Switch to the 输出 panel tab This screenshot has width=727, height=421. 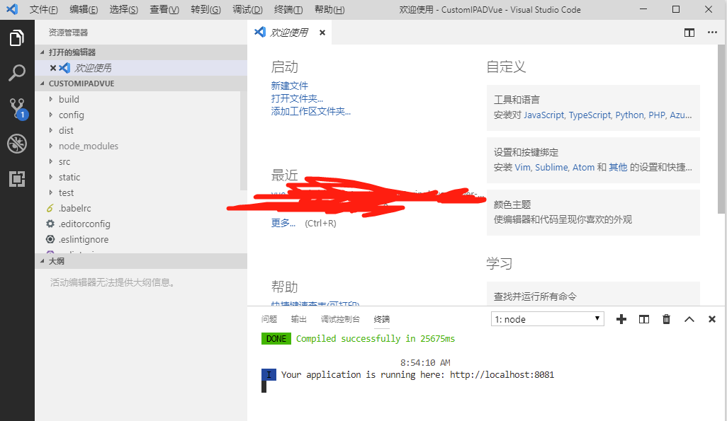(x=298, y=319)
